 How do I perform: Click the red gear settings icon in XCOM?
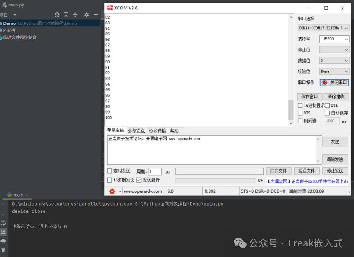coord(112,191)
